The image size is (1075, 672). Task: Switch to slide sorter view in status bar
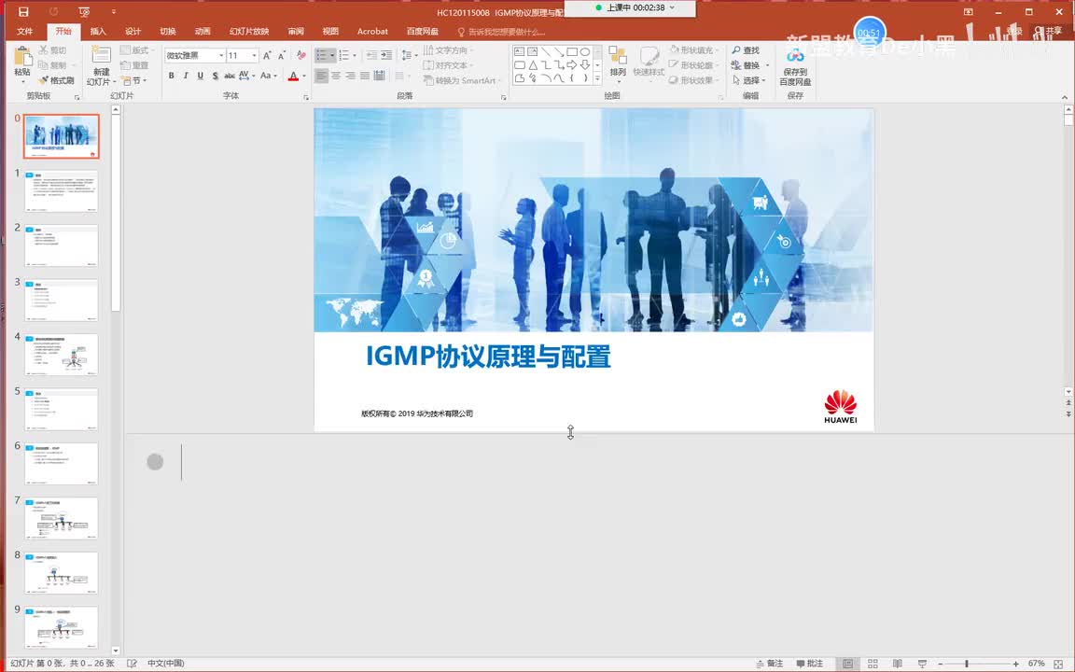873,664
